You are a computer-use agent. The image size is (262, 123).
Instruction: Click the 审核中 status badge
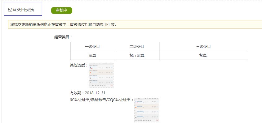tap(62, 11)
